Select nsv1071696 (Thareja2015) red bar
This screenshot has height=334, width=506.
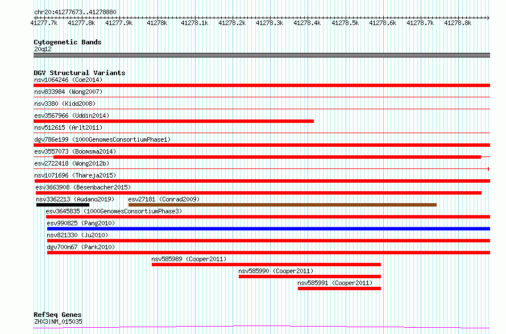262,181
